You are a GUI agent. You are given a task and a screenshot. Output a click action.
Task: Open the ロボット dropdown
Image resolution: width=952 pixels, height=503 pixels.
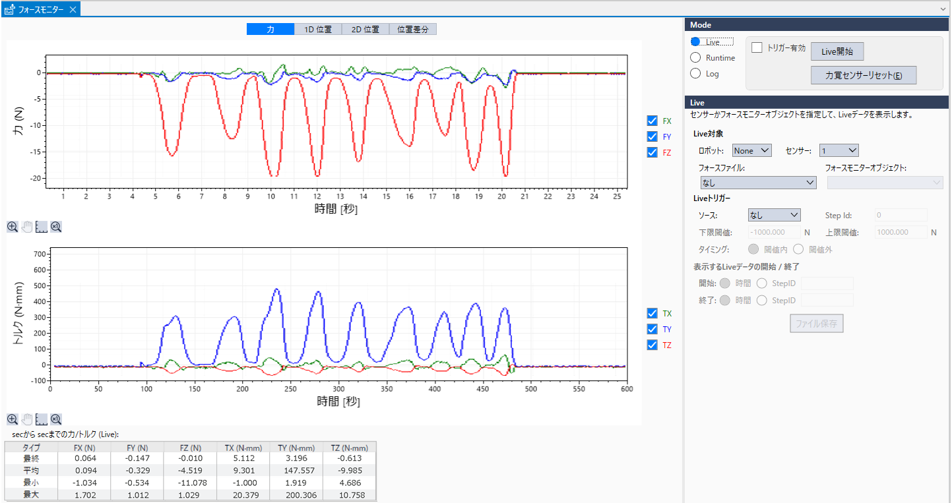click(x=751, y=150)
